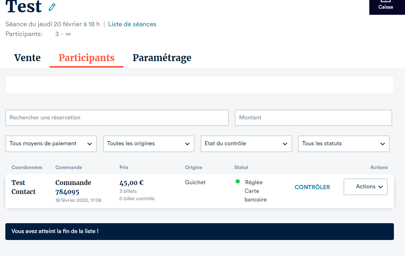Select the Participants tab
Image resolution: width=405 pixels, height=256 pixels.
click(87, 58)
